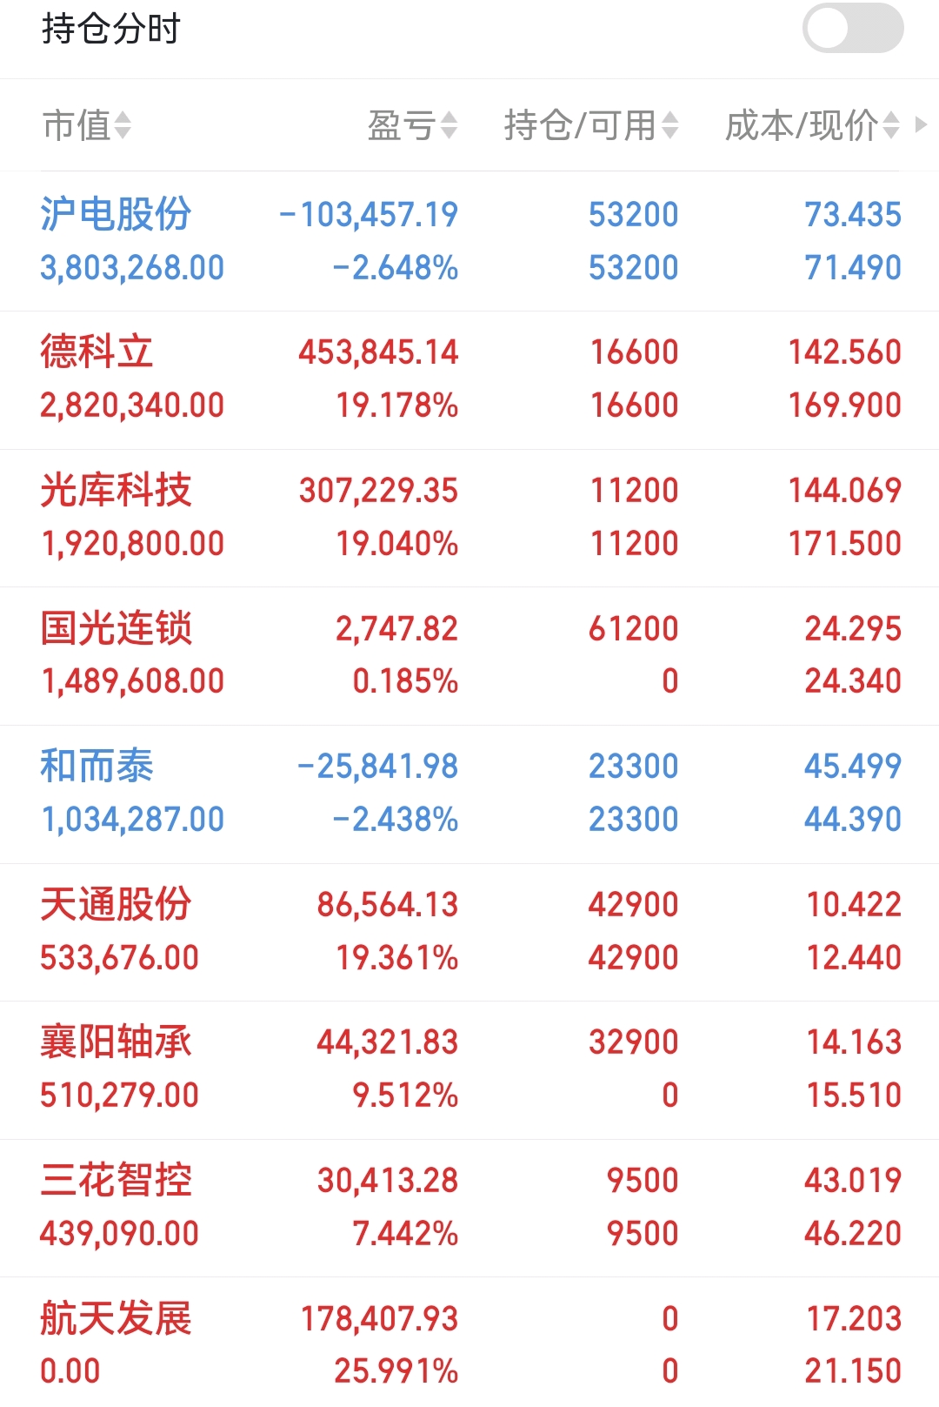Sort by 市值 column arrows

click(123, 126)
